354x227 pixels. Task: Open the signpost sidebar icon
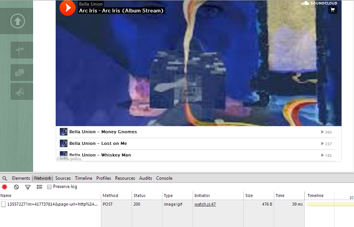coord(22,50)
